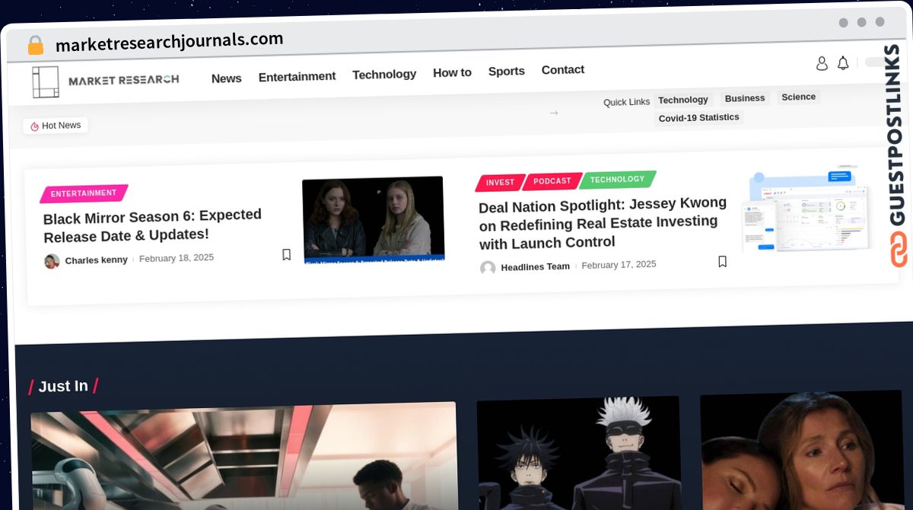Follow the Business quick link

pyautogui.click(x=745, y=98)
